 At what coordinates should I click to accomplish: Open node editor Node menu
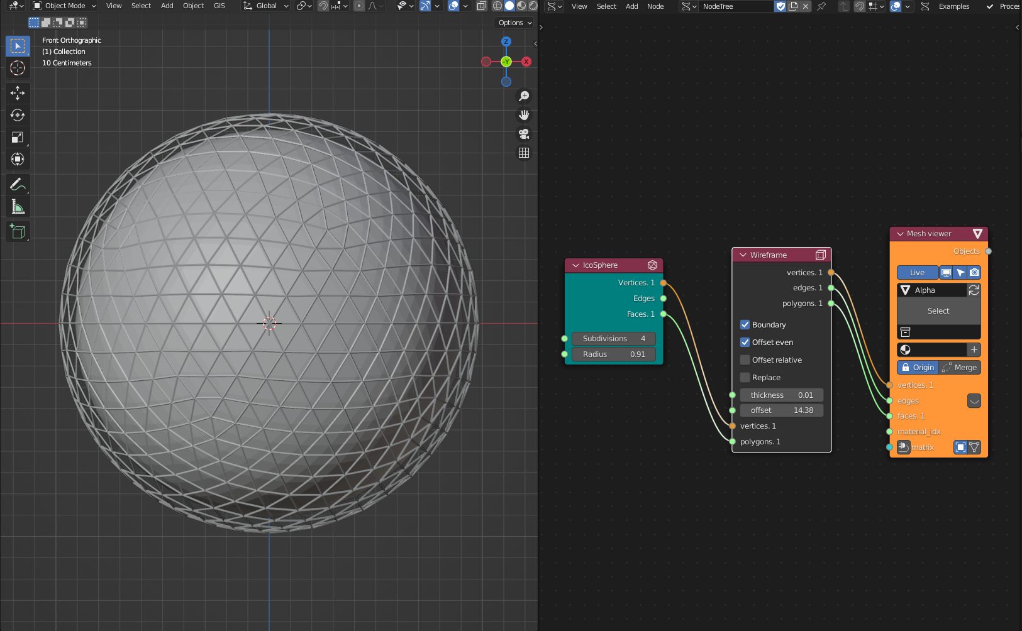pos(655,6)
